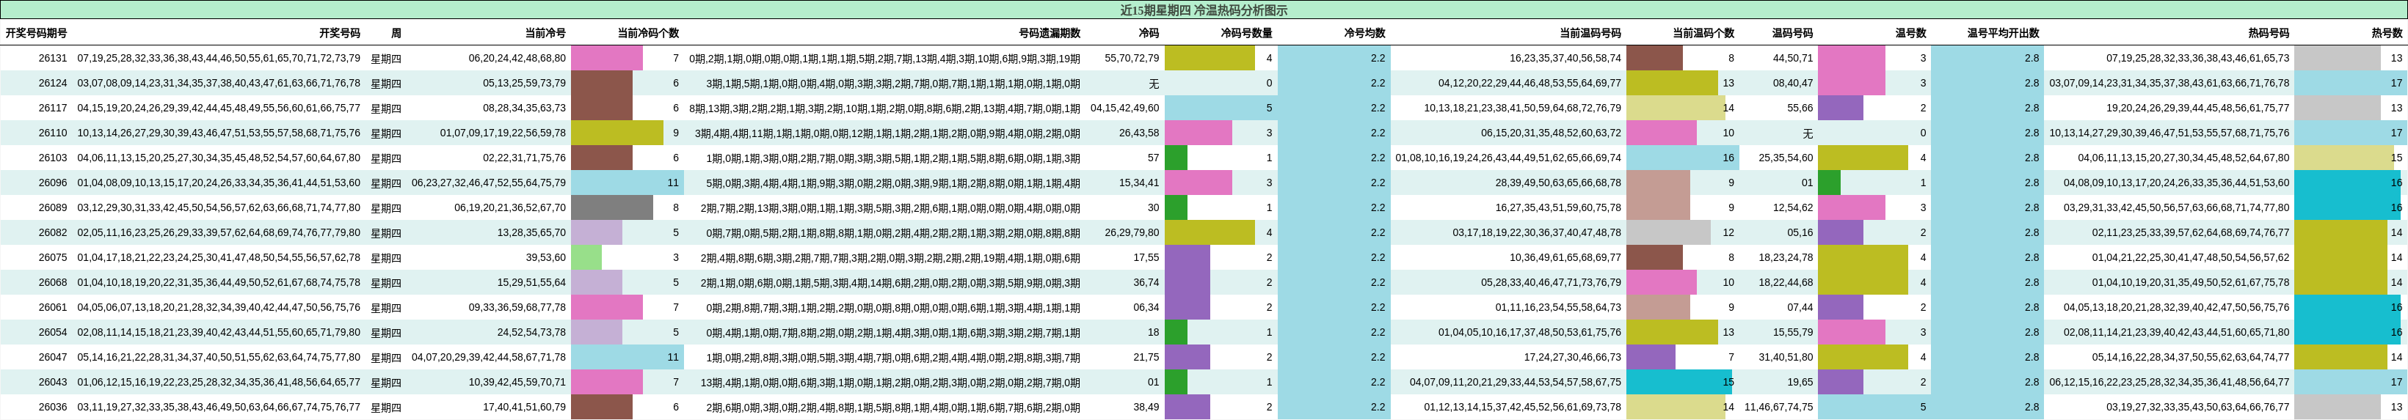Select warm code cell 25,35,54,60

point(1786,158)
